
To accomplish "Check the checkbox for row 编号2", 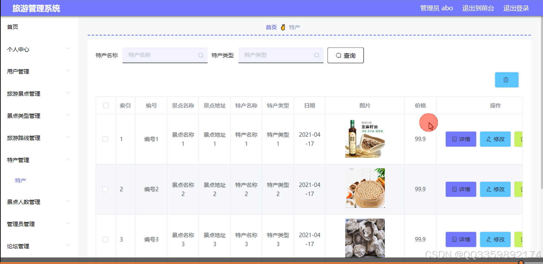I will 105,189.
